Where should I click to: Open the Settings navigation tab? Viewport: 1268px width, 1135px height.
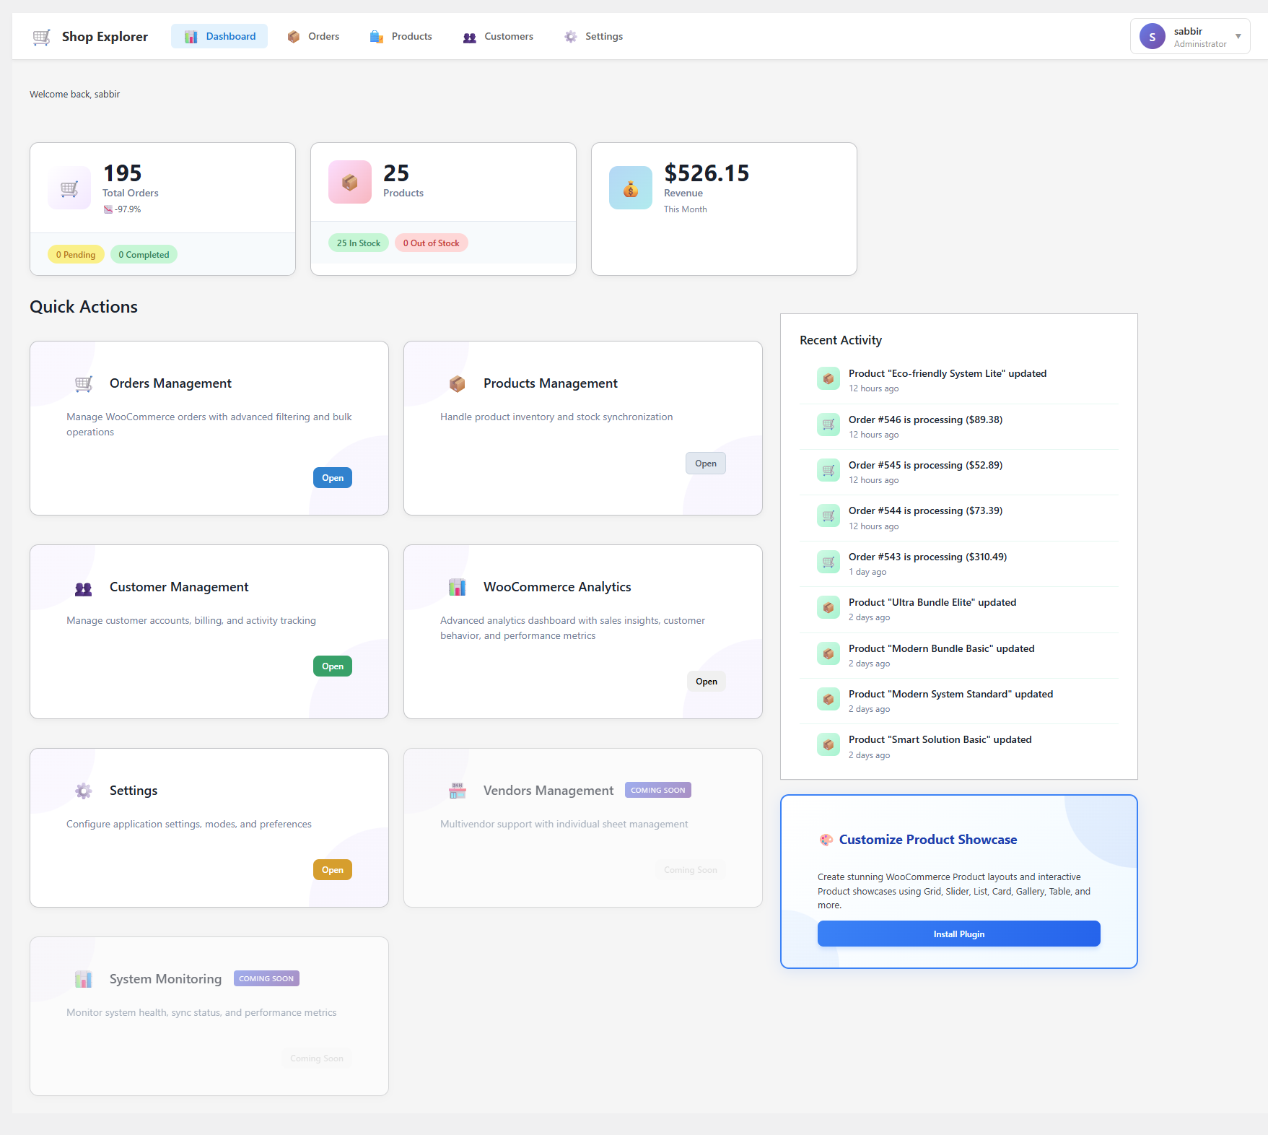pos(593,37)
